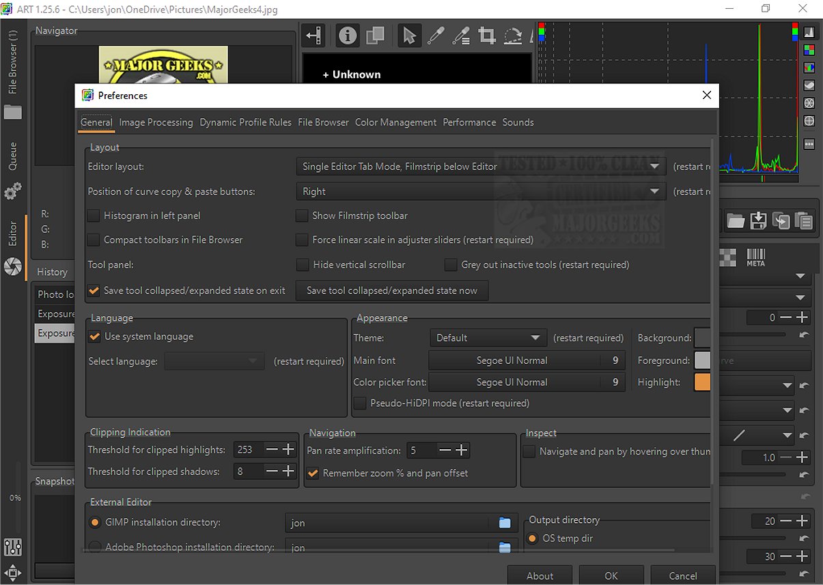Select the OS temp dir radio button
This screenshot has height=585, width=823.
(x=533, y=539)
